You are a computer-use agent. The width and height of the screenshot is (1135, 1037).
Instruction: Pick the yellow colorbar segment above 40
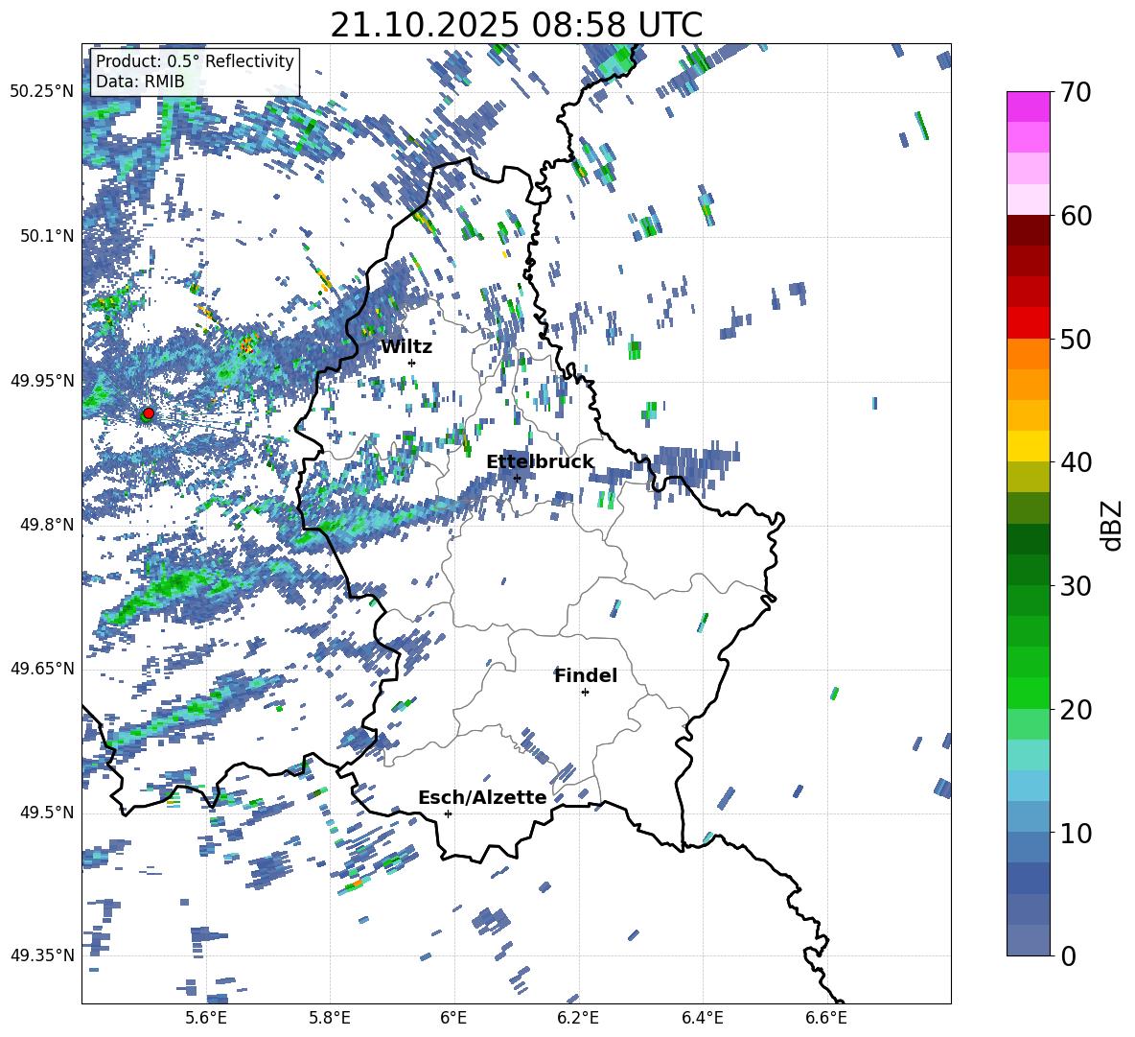[x=1029, y=446]
